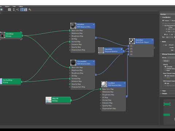Click the lay out all vertical icon
The height and width of the screenshot is (131, 175).
[x=14, y=9]
